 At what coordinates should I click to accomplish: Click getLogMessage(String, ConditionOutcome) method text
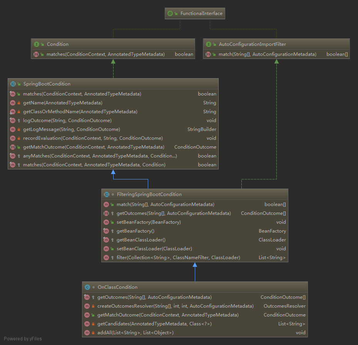tap(72, 129)
